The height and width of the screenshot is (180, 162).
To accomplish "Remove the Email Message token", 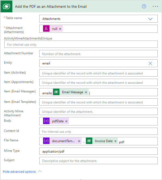I will pyautogui.click(x=86, y=92).
